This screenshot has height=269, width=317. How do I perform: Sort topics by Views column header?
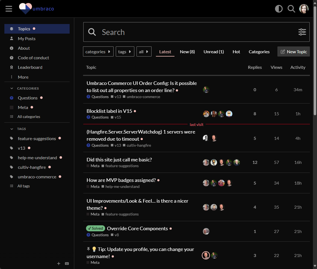pos(276,67)
